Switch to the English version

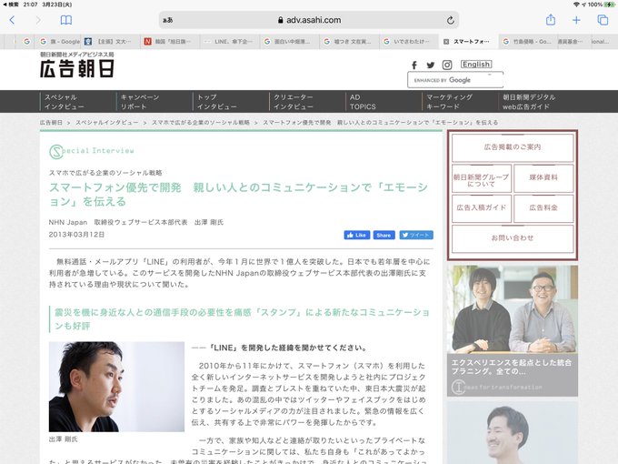point(476,65)
